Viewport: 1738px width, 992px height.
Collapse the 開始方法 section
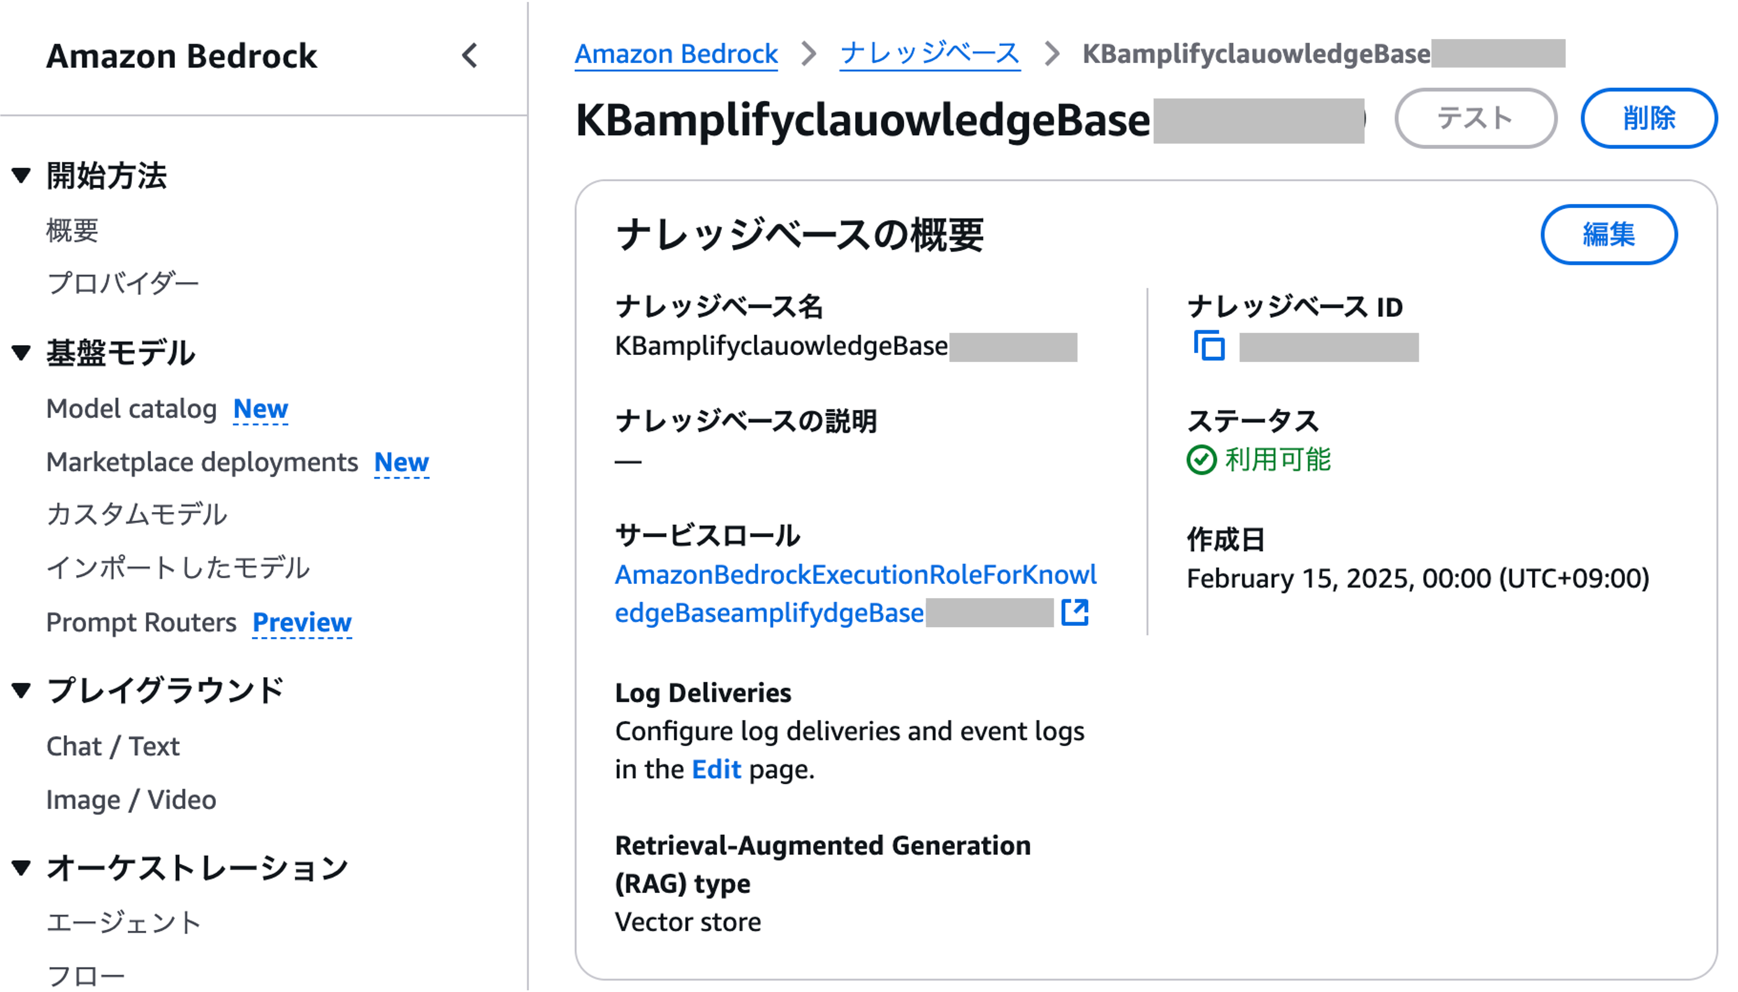pyautogui.click(x=21, y=175)
